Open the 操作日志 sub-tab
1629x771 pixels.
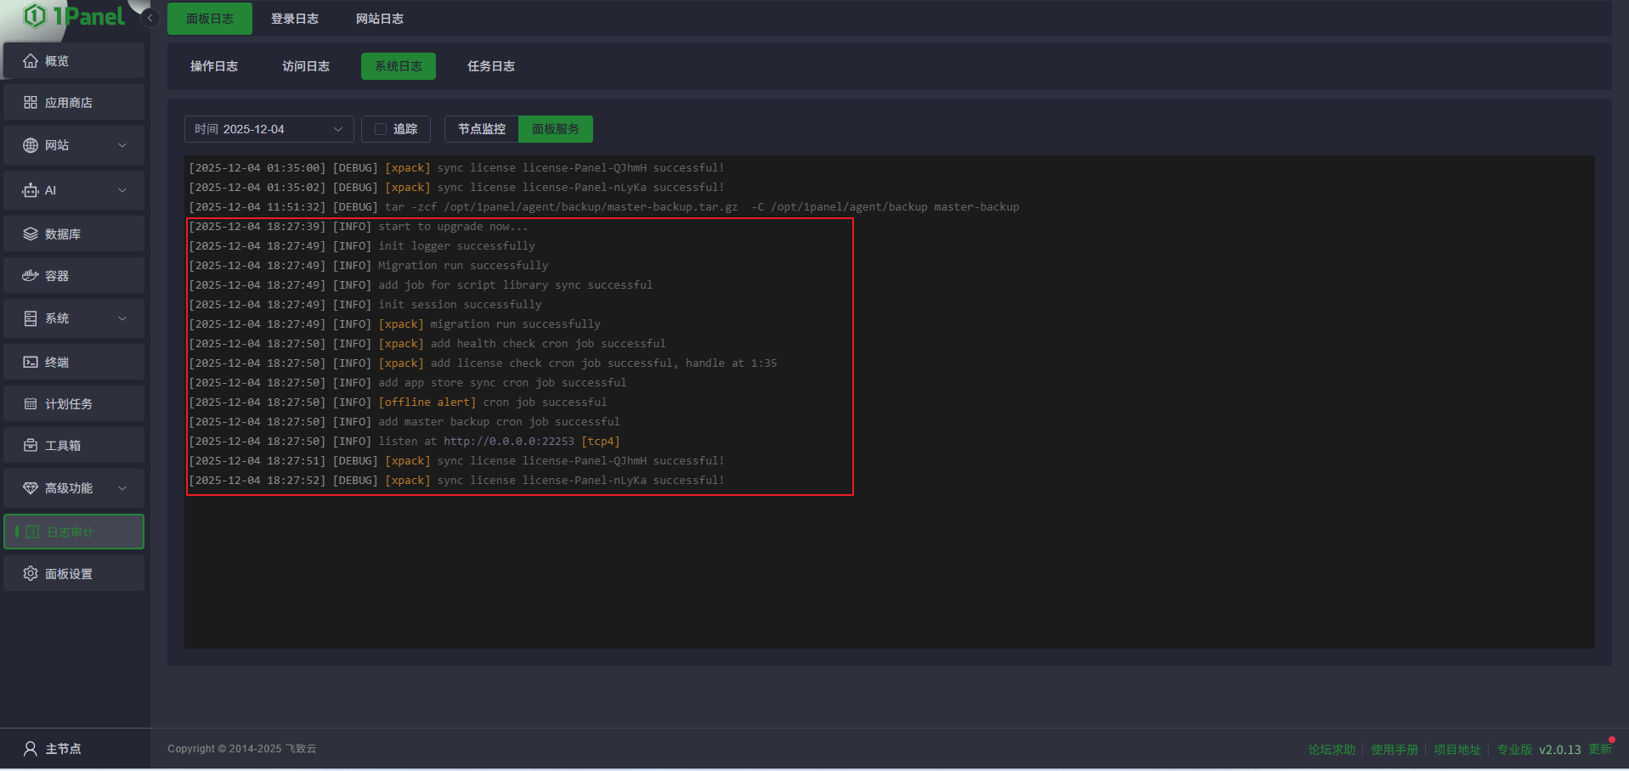[x=213, y=66]
